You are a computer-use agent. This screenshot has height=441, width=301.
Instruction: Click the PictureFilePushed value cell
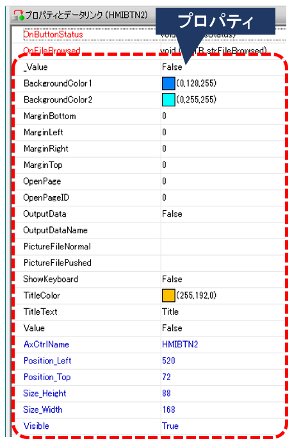(x=224, y=263)
